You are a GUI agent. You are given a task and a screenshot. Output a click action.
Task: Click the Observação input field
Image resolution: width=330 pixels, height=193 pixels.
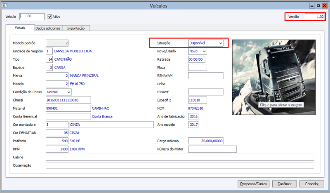pyautogui.click(x=180, y=165)
